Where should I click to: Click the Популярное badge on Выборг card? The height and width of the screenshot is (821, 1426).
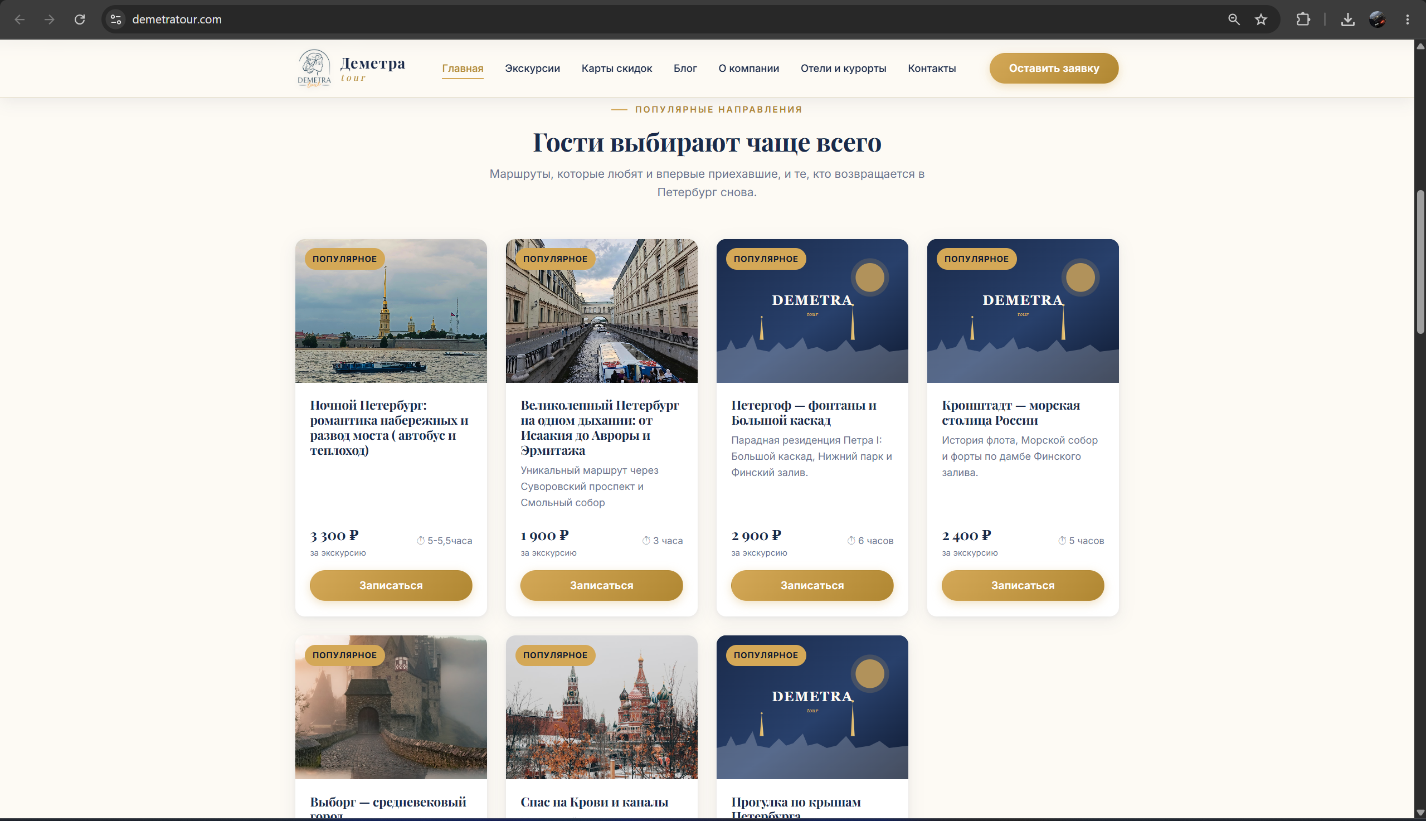pos(344,655)
